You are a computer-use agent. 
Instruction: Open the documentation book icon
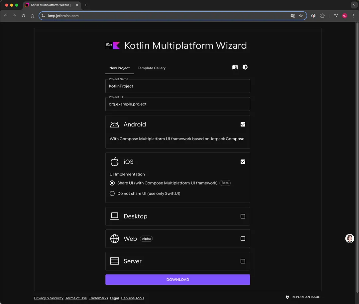235,67
